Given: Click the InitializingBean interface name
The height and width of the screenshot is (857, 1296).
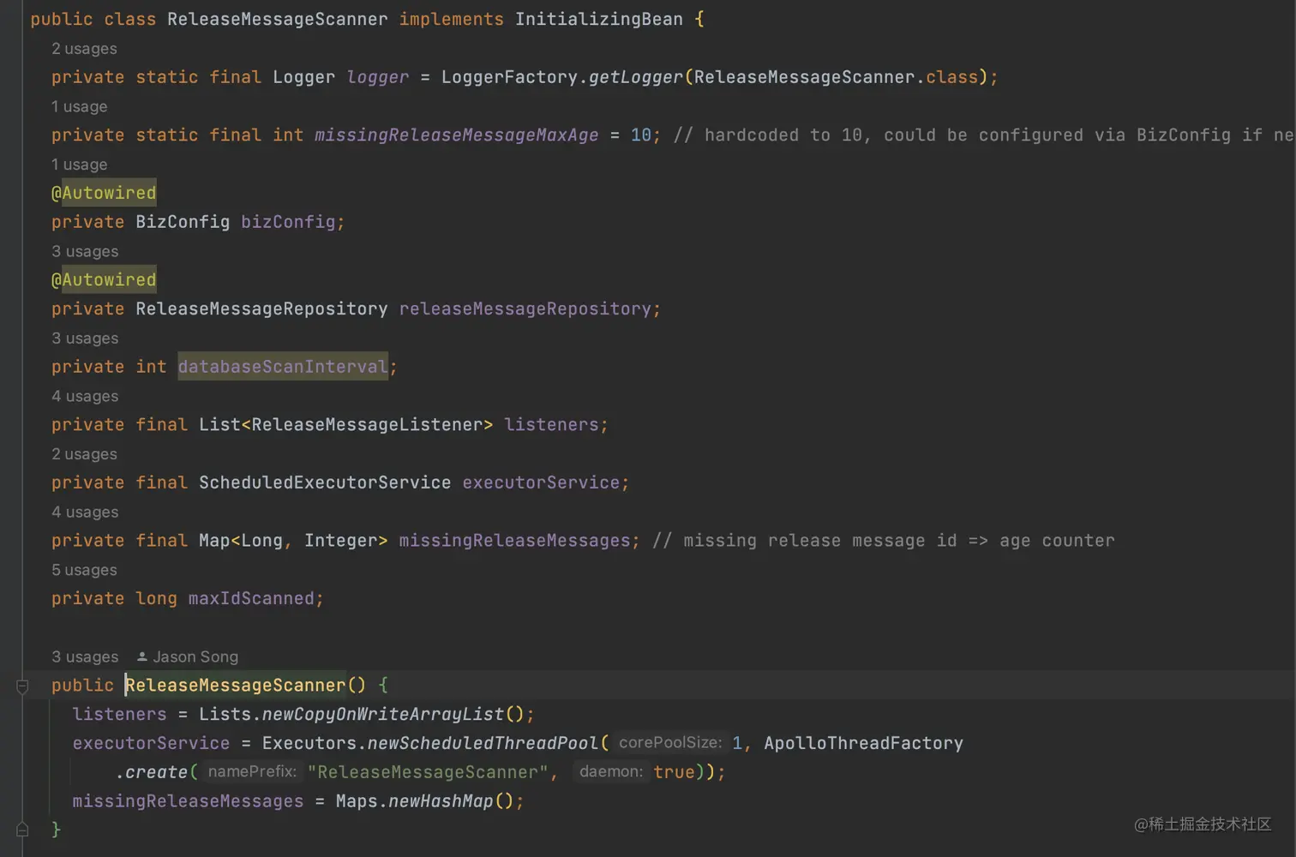Looking at the screenshot, I should click(599, 19).
